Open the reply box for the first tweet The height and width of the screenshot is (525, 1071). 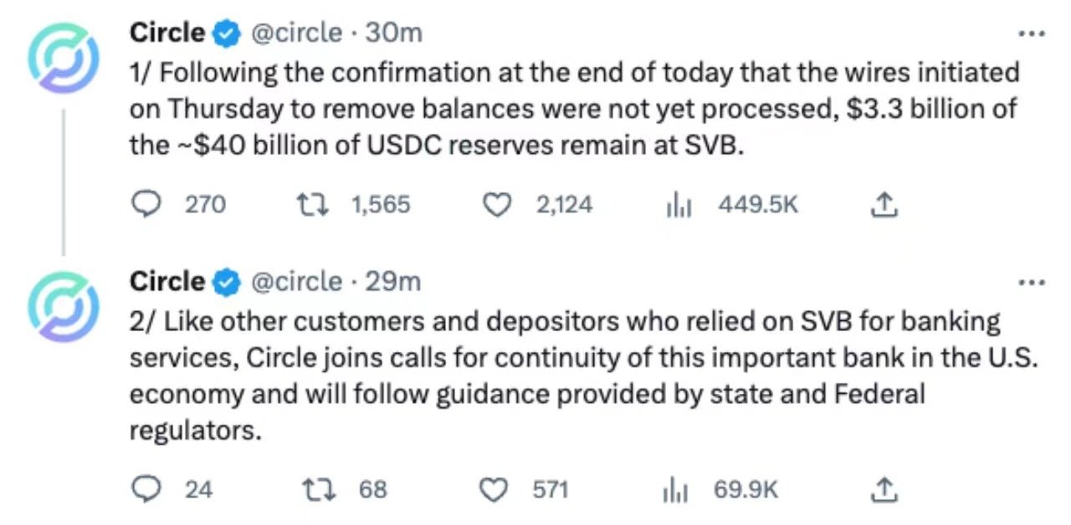146,204
